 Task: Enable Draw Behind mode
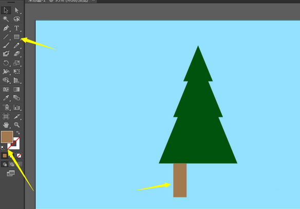pos(12,164)
